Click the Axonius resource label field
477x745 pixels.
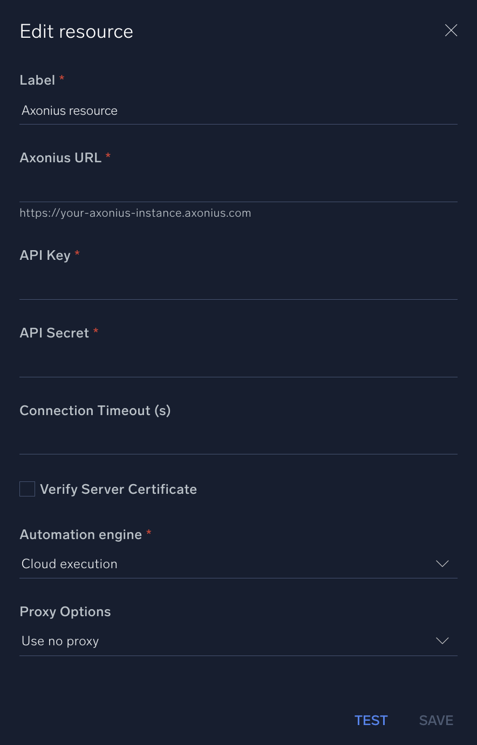[x=237, y=111]
